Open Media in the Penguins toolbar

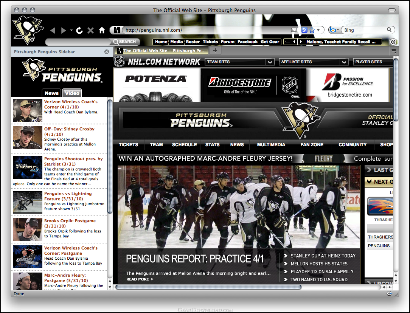click(x=177, y=42)
